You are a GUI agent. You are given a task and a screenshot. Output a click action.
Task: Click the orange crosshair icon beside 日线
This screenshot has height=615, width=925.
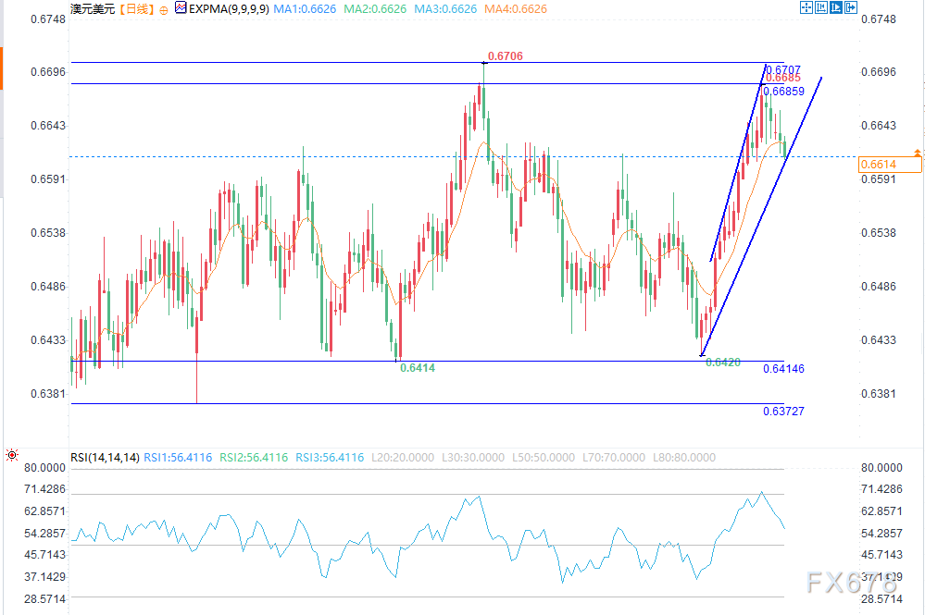click(x=163, y=8)
